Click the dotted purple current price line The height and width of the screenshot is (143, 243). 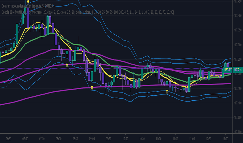tap(112, 68)
